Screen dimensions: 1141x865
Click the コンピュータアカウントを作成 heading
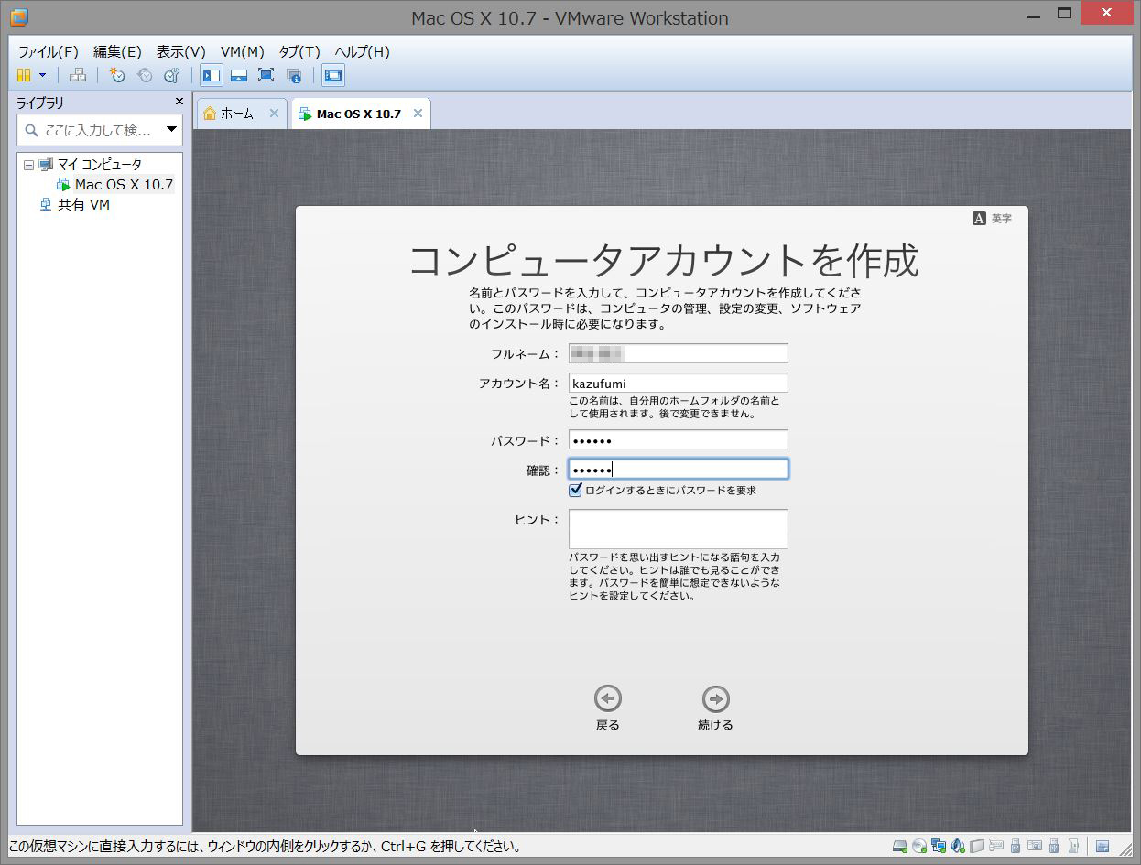[x=663, y=260]
